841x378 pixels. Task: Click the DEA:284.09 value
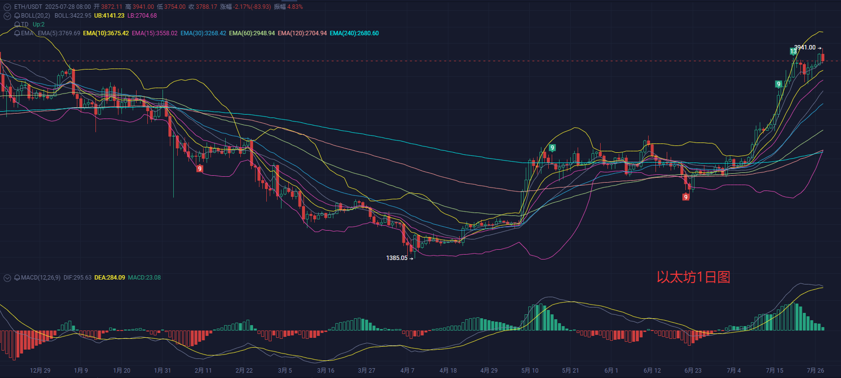click(x=110, y=278)
